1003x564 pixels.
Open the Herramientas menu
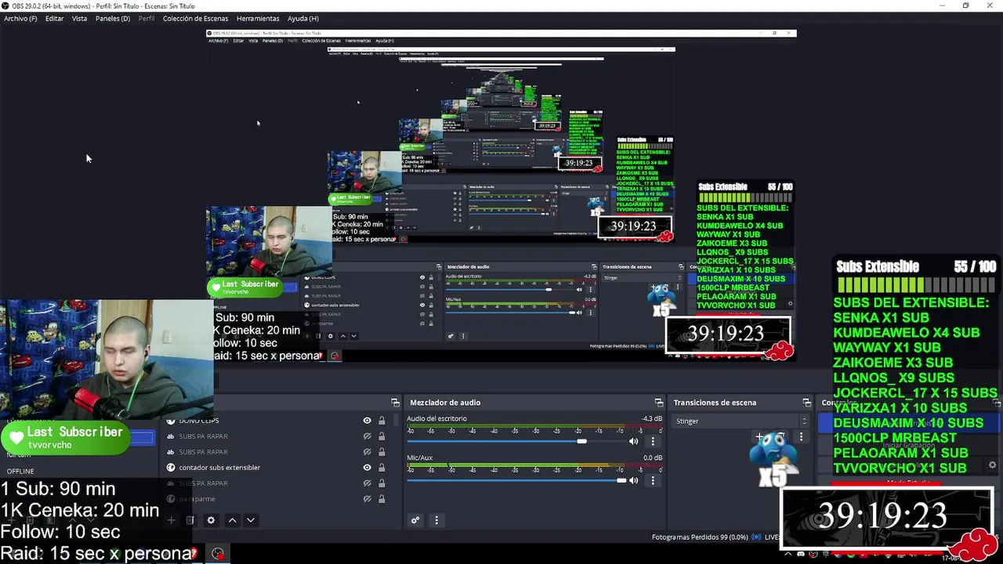coord(258,18)
